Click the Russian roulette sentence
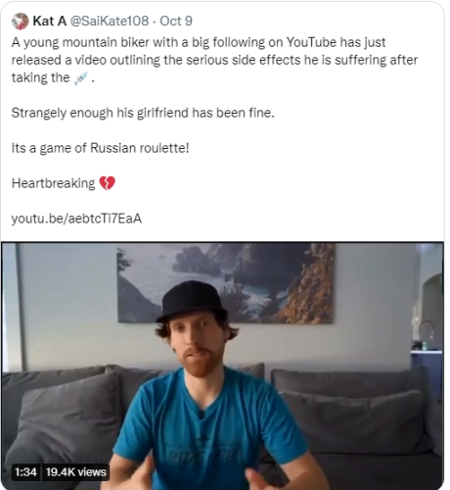The image size is (450, 490). (101, 148)
